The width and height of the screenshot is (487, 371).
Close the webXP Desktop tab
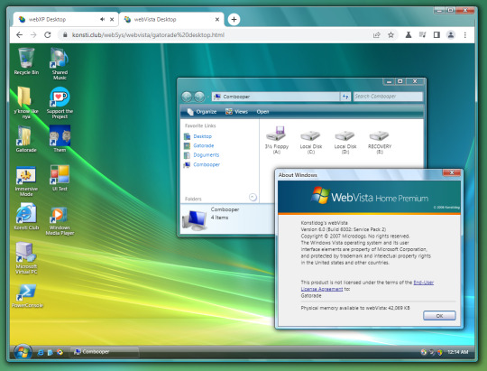[x=112, y=19]
